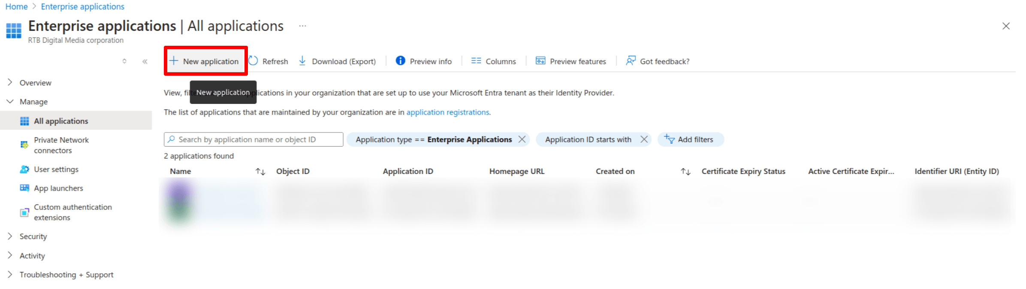
Task: Click the New application button
Action: (205, 61)
